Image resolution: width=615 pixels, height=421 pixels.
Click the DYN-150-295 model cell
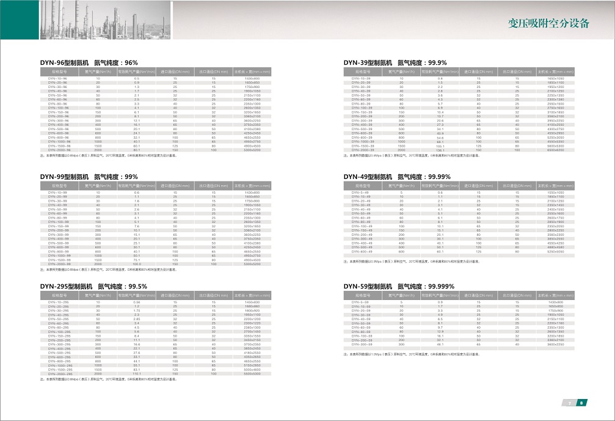[x=59, y=336]
